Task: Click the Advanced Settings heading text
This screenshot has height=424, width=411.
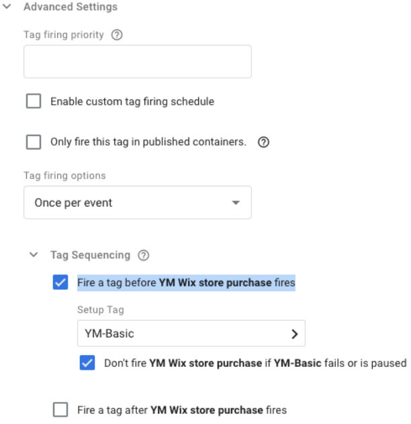Action: [71, 7]
